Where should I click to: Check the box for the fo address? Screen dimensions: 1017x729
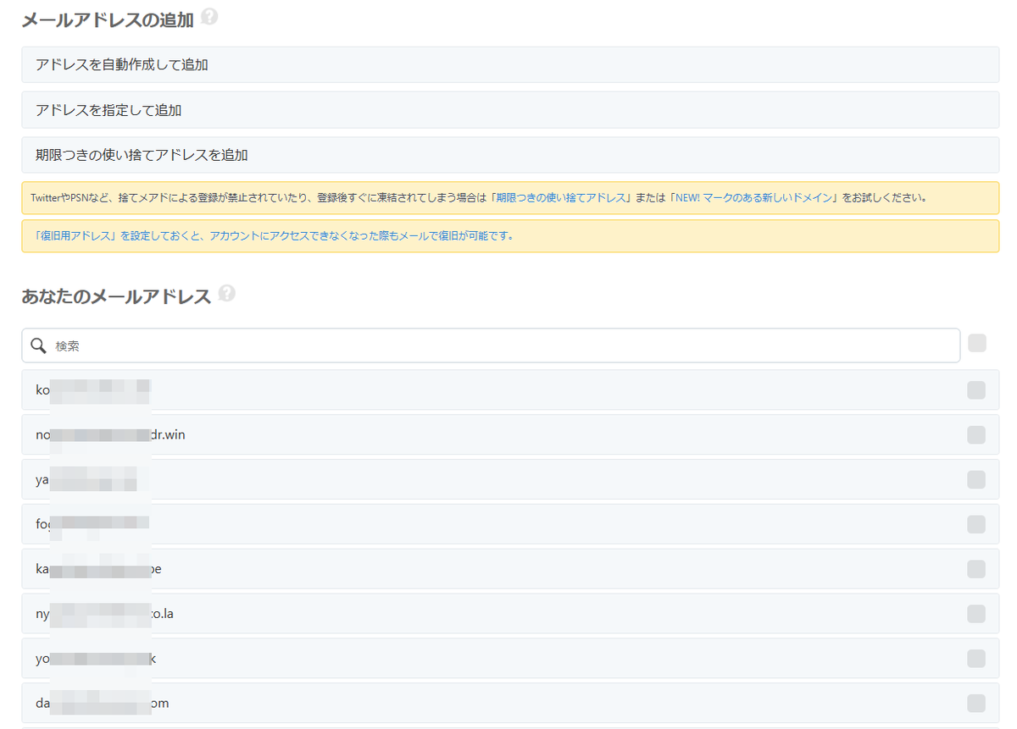point(975,523)
